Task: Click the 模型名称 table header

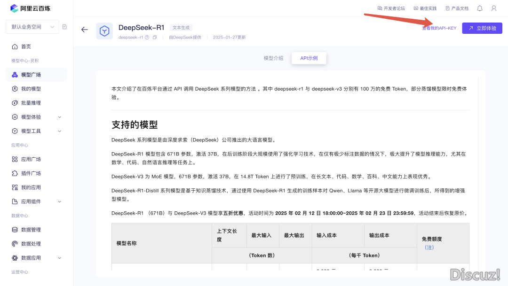Action: [x=127, y=243]
